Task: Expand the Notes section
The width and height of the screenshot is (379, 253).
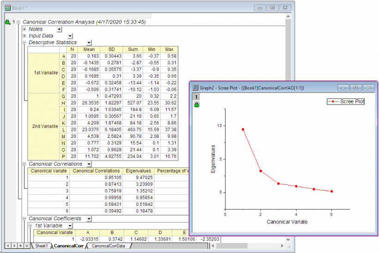Action: 24,29
